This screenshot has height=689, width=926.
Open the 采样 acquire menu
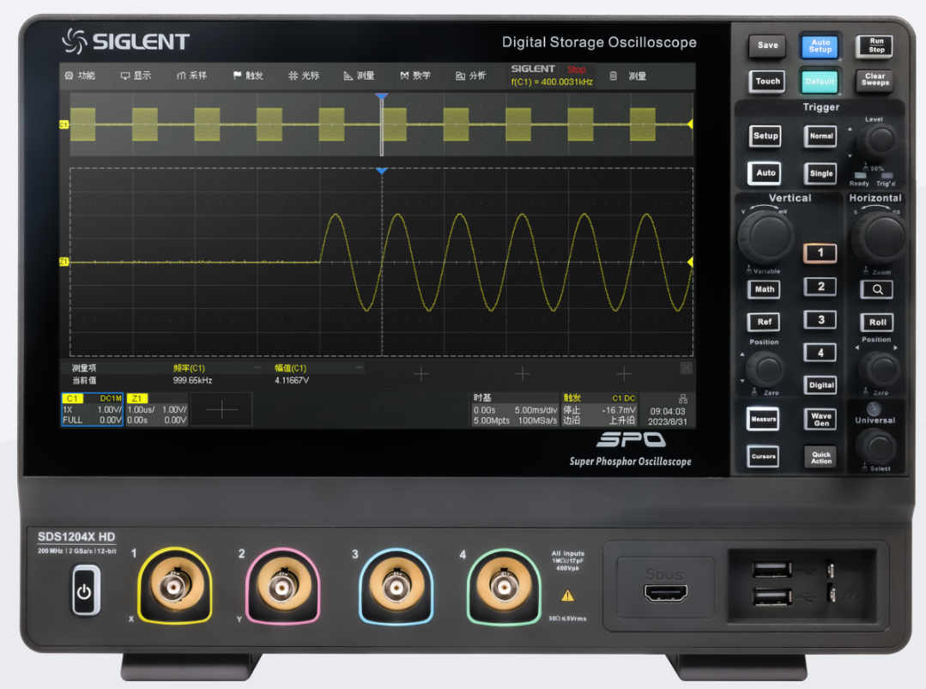(x=192, y=76)
